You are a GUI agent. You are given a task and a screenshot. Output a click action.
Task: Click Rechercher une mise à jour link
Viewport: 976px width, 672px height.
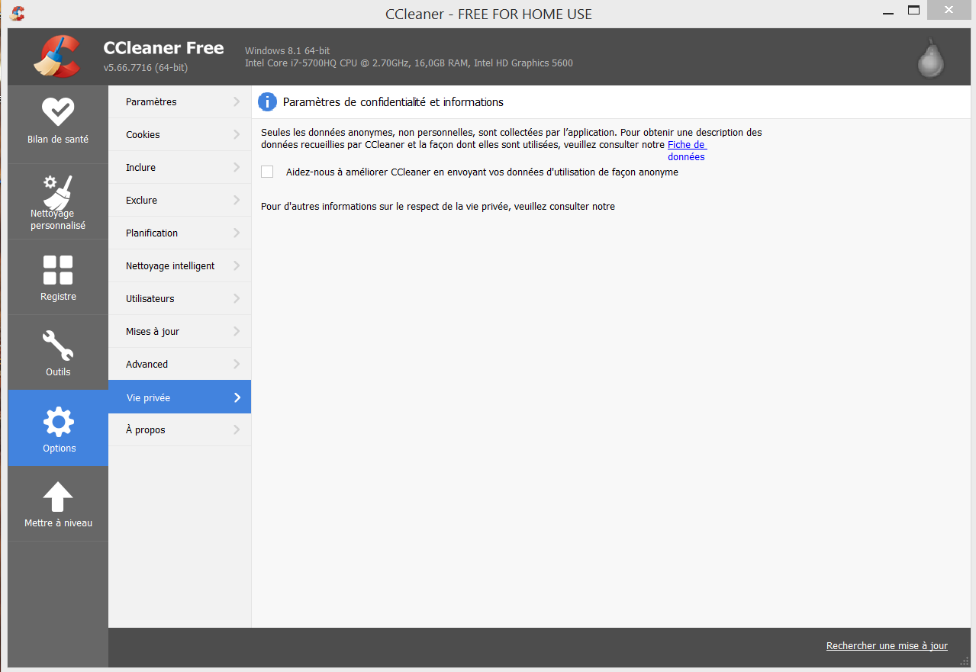click(x=887, y=645)
